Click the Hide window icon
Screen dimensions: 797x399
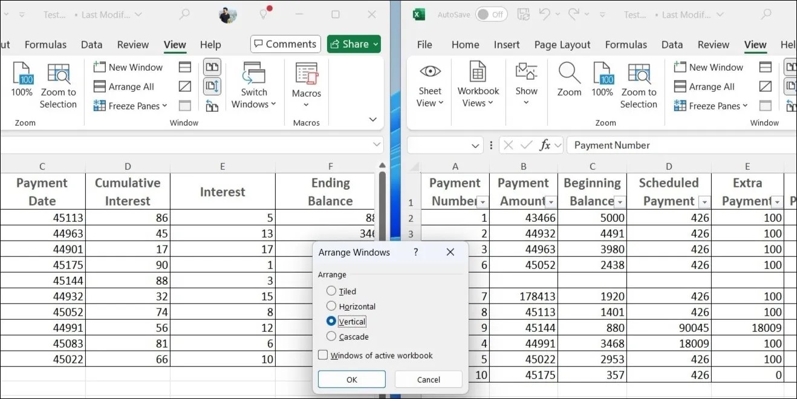click(x=184, y=86)
